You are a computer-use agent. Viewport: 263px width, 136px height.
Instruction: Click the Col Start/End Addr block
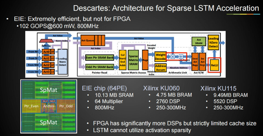coord(123,60)
